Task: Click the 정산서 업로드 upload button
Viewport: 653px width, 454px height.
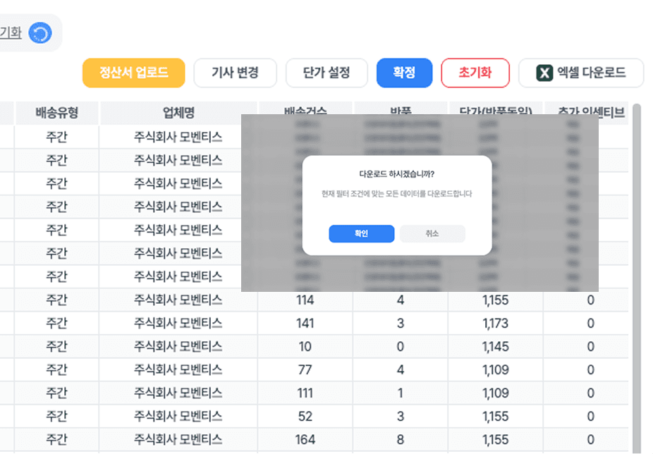Action: coord(133,73)
